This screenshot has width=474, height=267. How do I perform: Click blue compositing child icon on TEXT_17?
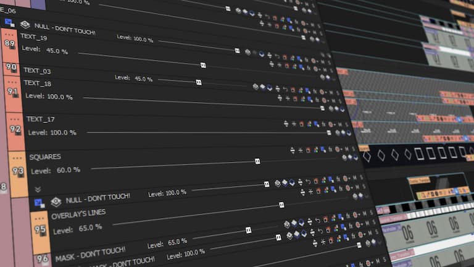316,124
